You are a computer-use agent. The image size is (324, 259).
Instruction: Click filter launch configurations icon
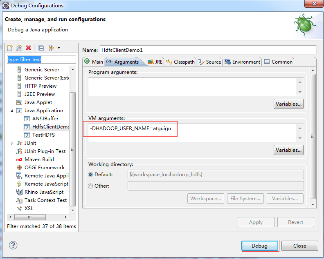[50, 48]
